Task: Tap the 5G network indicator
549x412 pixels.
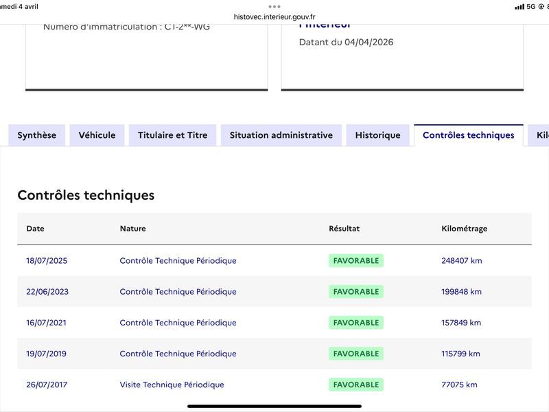Action: tap(530, 7)
